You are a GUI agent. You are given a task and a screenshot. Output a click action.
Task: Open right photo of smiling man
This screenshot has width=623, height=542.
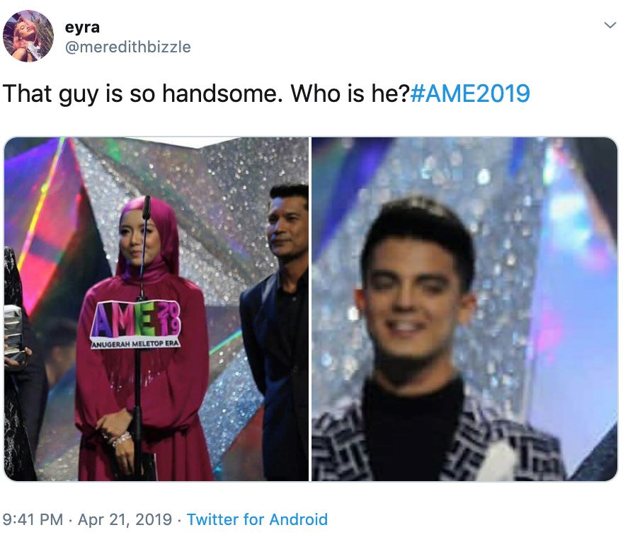[x=464, y=309]
